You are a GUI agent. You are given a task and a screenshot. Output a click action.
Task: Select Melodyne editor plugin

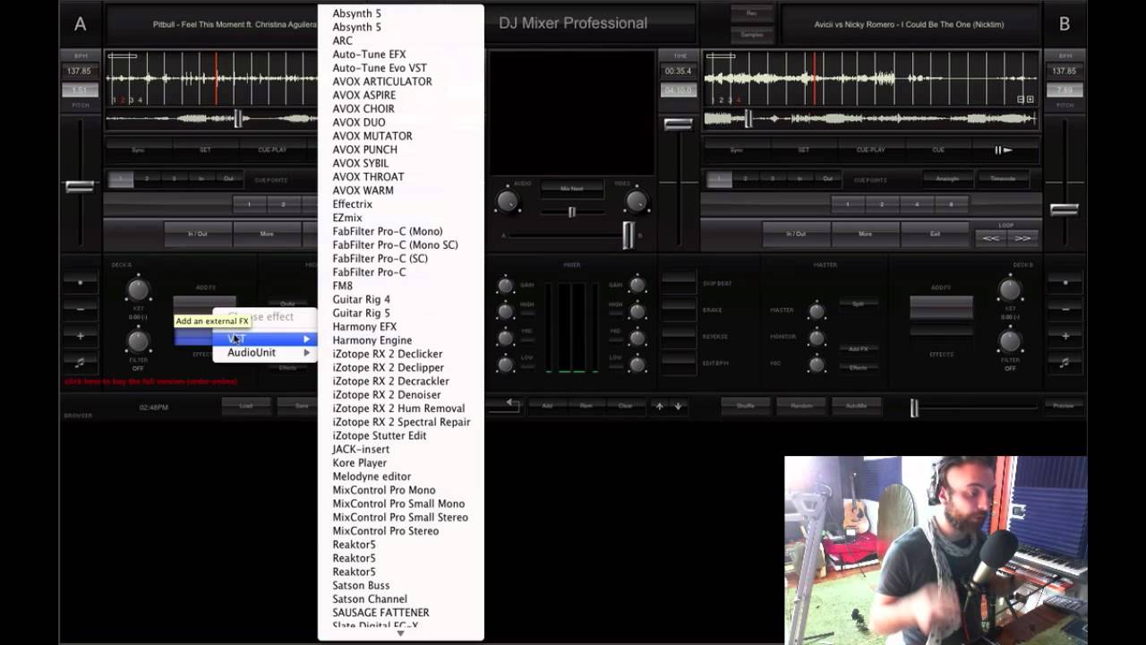(372, 477)
